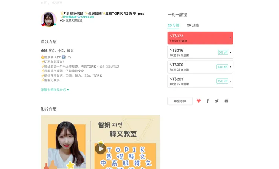This screenshot has width=279, height=169.
Task: Open the teacher's round profile photo
Action: [x=49, y=19]
